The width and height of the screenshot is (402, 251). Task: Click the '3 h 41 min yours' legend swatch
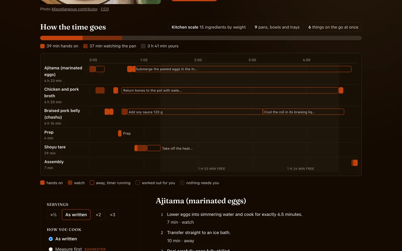[x=143, y=46]
